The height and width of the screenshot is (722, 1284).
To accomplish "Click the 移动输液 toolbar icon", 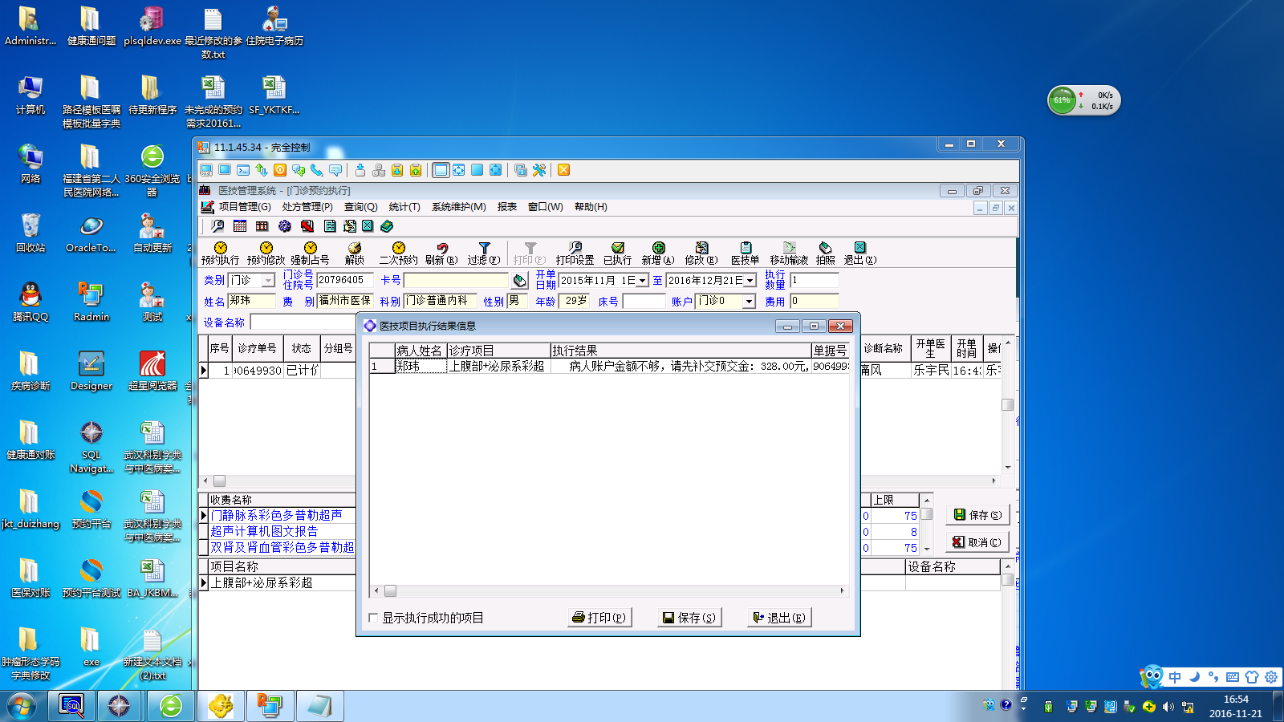I will (789, 254).
